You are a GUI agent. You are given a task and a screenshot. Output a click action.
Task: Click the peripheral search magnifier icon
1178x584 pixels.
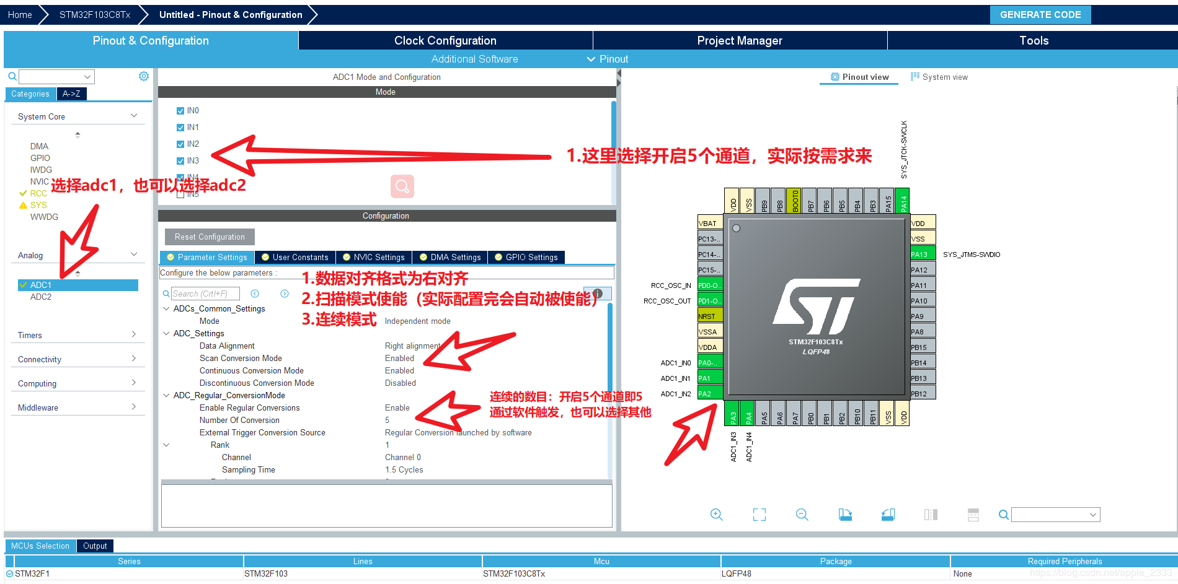coord(12,77)
